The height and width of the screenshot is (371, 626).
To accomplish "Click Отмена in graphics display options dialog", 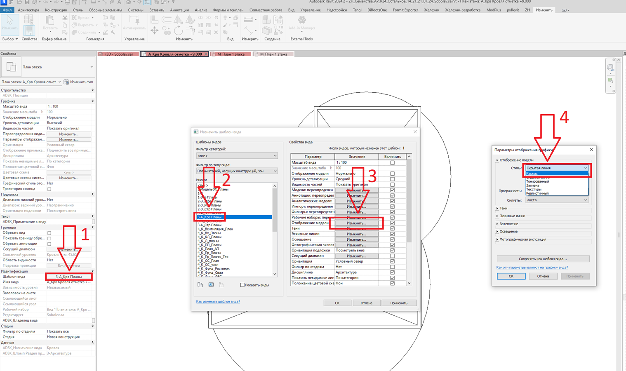I will tap(543, 276).
